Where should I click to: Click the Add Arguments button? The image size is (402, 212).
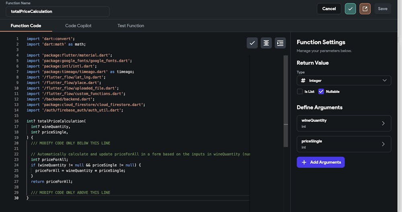click(x=321, y=162)
